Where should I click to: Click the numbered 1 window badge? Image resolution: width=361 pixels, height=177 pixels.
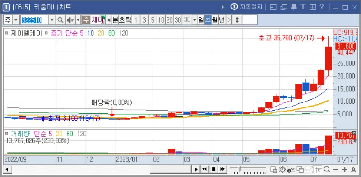tap(6, 8)
